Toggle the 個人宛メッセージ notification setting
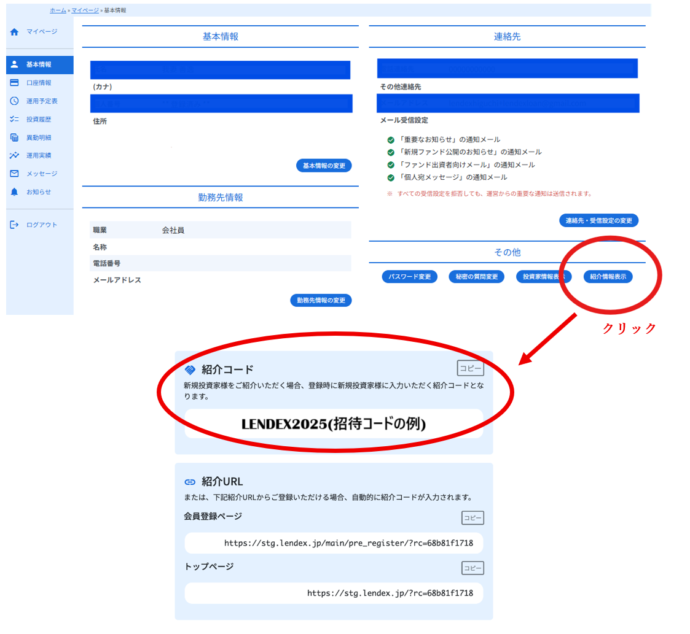690x634 pixels. (391, 177)
